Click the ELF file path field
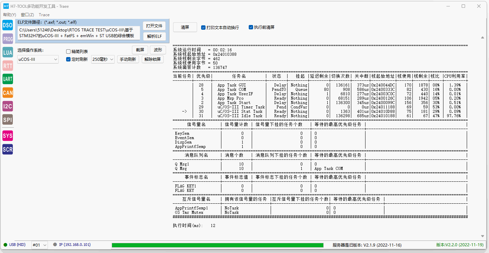This screenshot has height=253, width=489. tap(79, 33)
